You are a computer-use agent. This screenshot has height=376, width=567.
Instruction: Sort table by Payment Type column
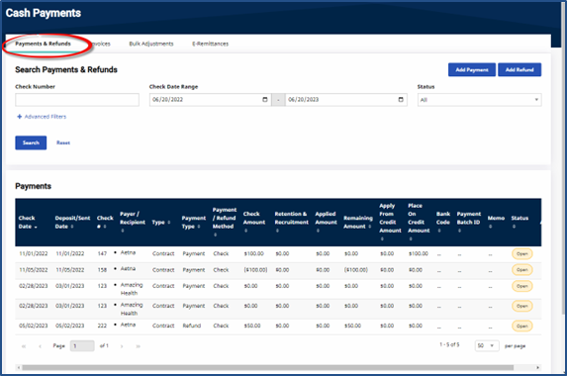tap(194, 222)
